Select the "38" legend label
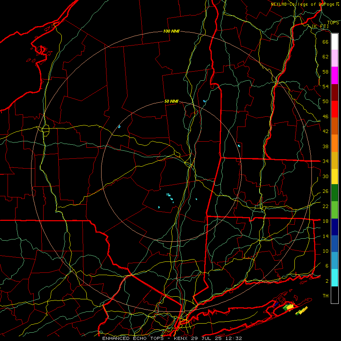Image resolution: width=341 pixels, height=341 pixels. (325, 146)
